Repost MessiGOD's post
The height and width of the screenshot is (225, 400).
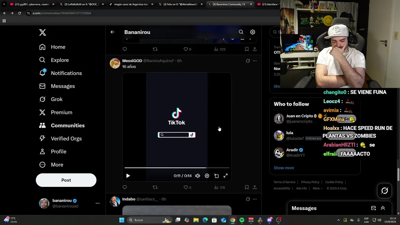click(155, 187)
